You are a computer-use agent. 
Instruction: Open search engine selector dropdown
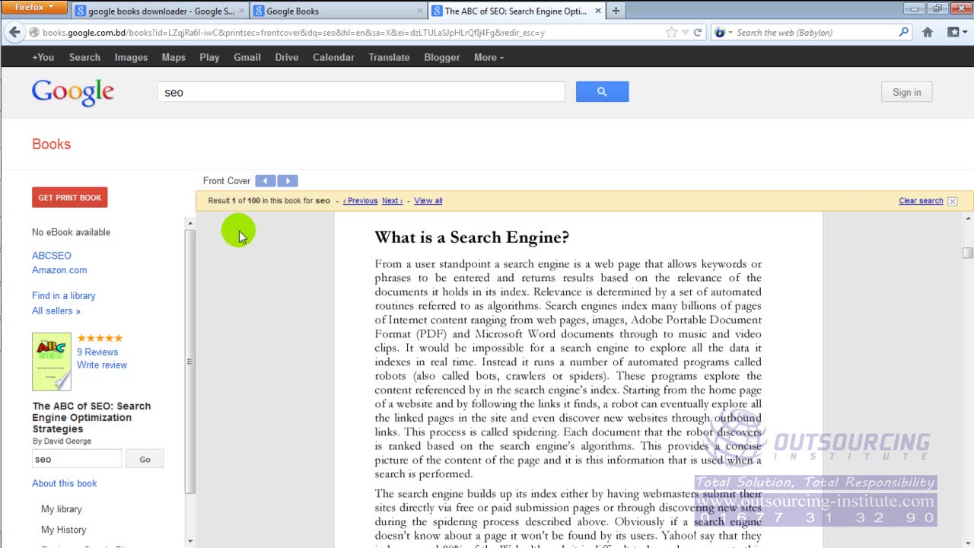pyautogui.click(x=724, y=33)
